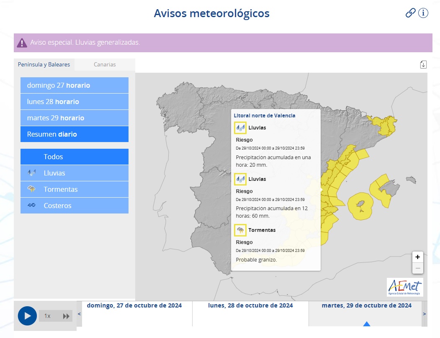Click the download map icon
The height and width of the screenshot is (338, 440).
[423, 64]
